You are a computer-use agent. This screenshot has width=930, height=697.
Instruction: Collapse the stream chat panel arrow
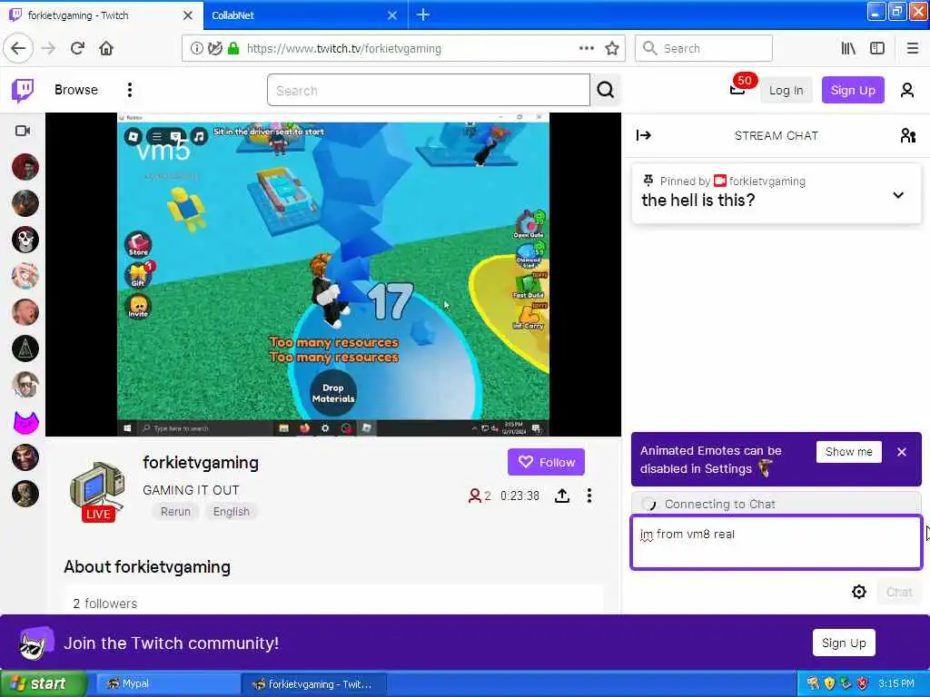644,136
